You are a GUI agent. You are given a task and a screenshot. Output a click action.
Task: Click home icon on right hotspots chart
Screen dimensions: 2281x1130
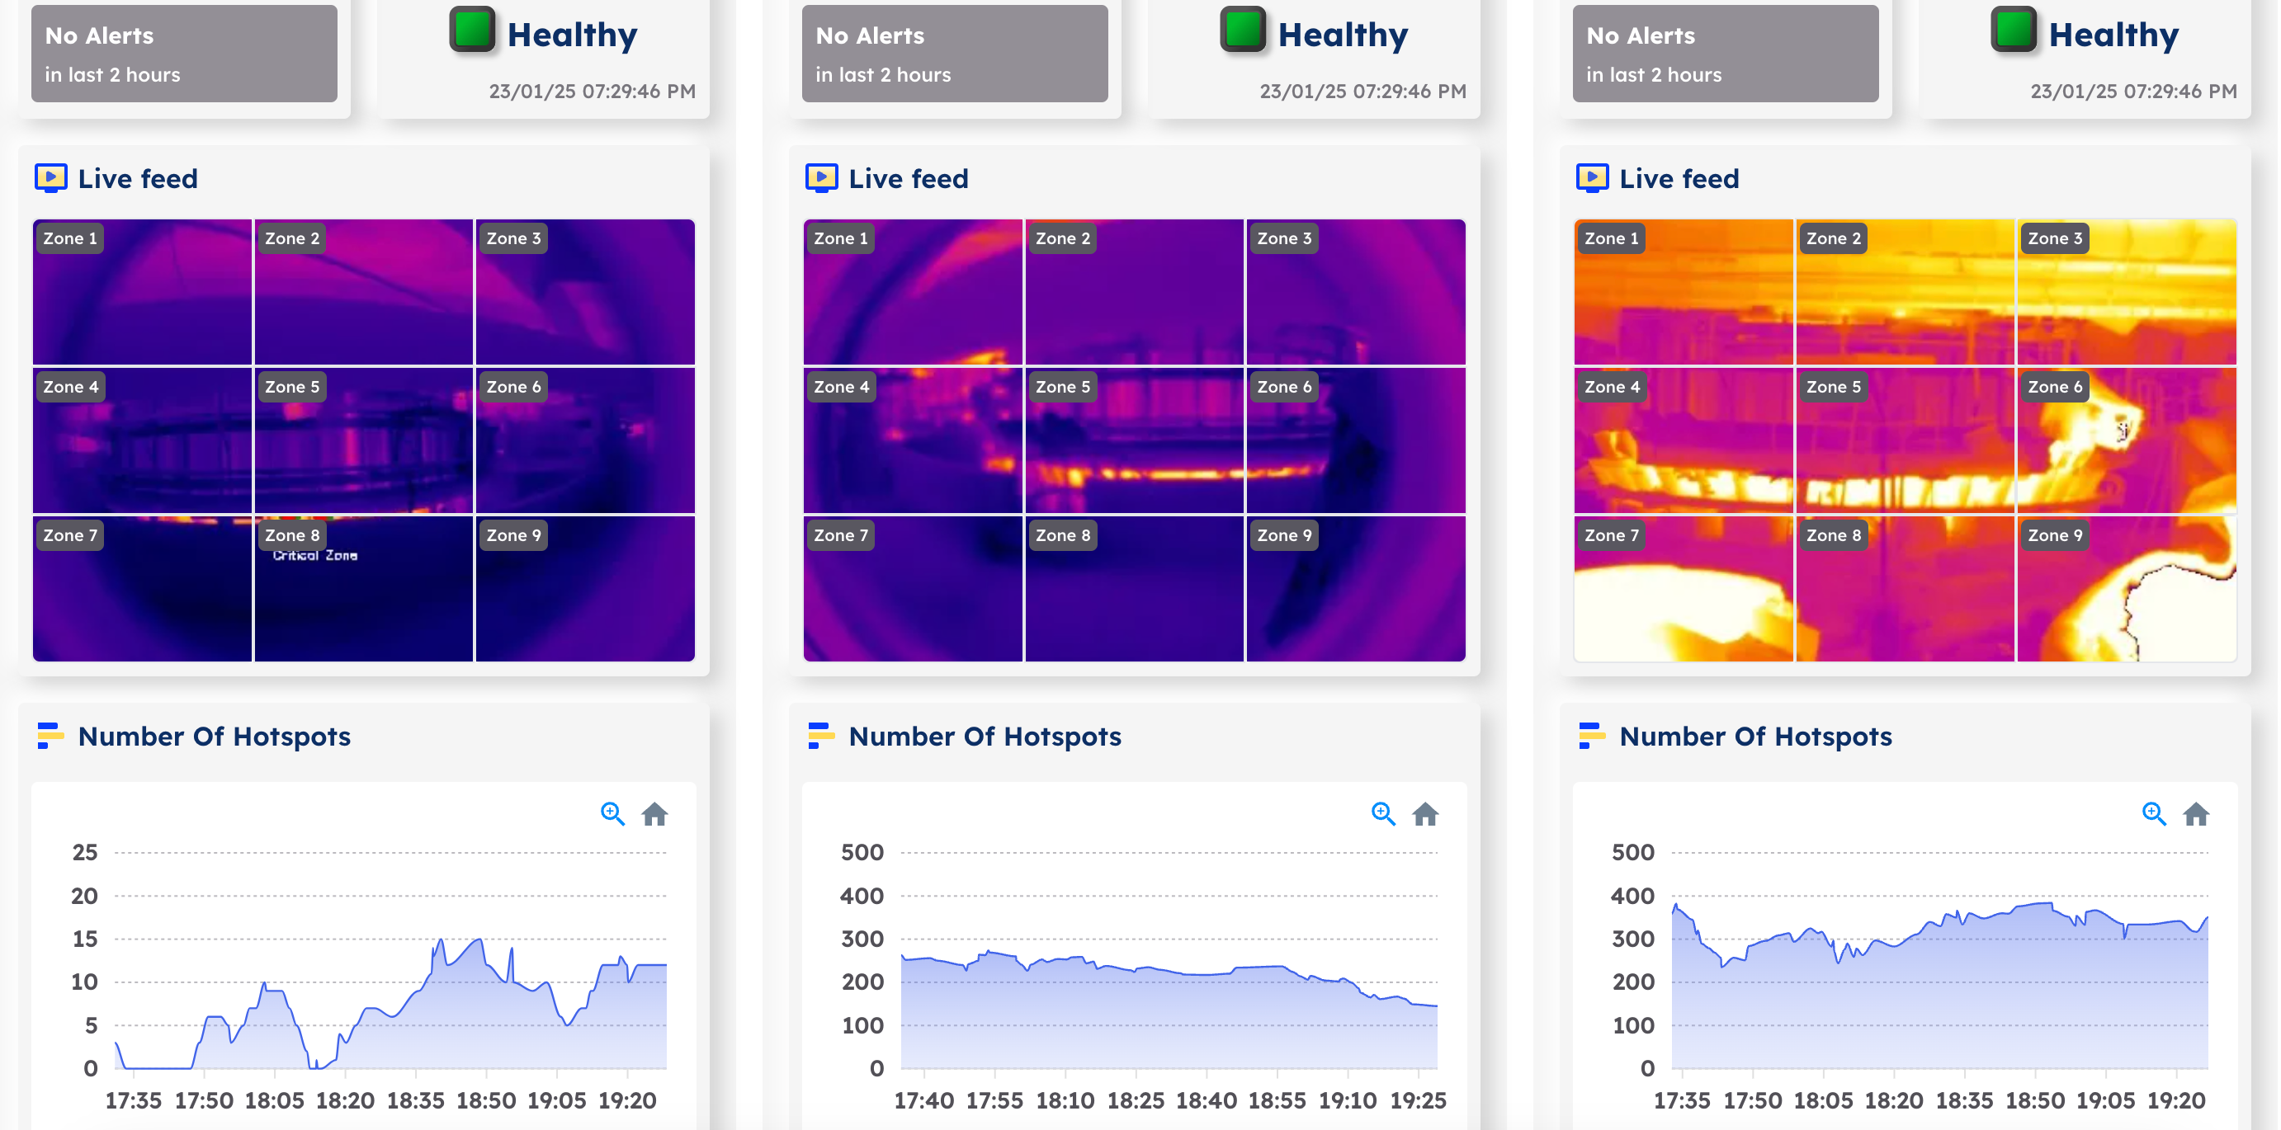click(x=2195, y=813)
